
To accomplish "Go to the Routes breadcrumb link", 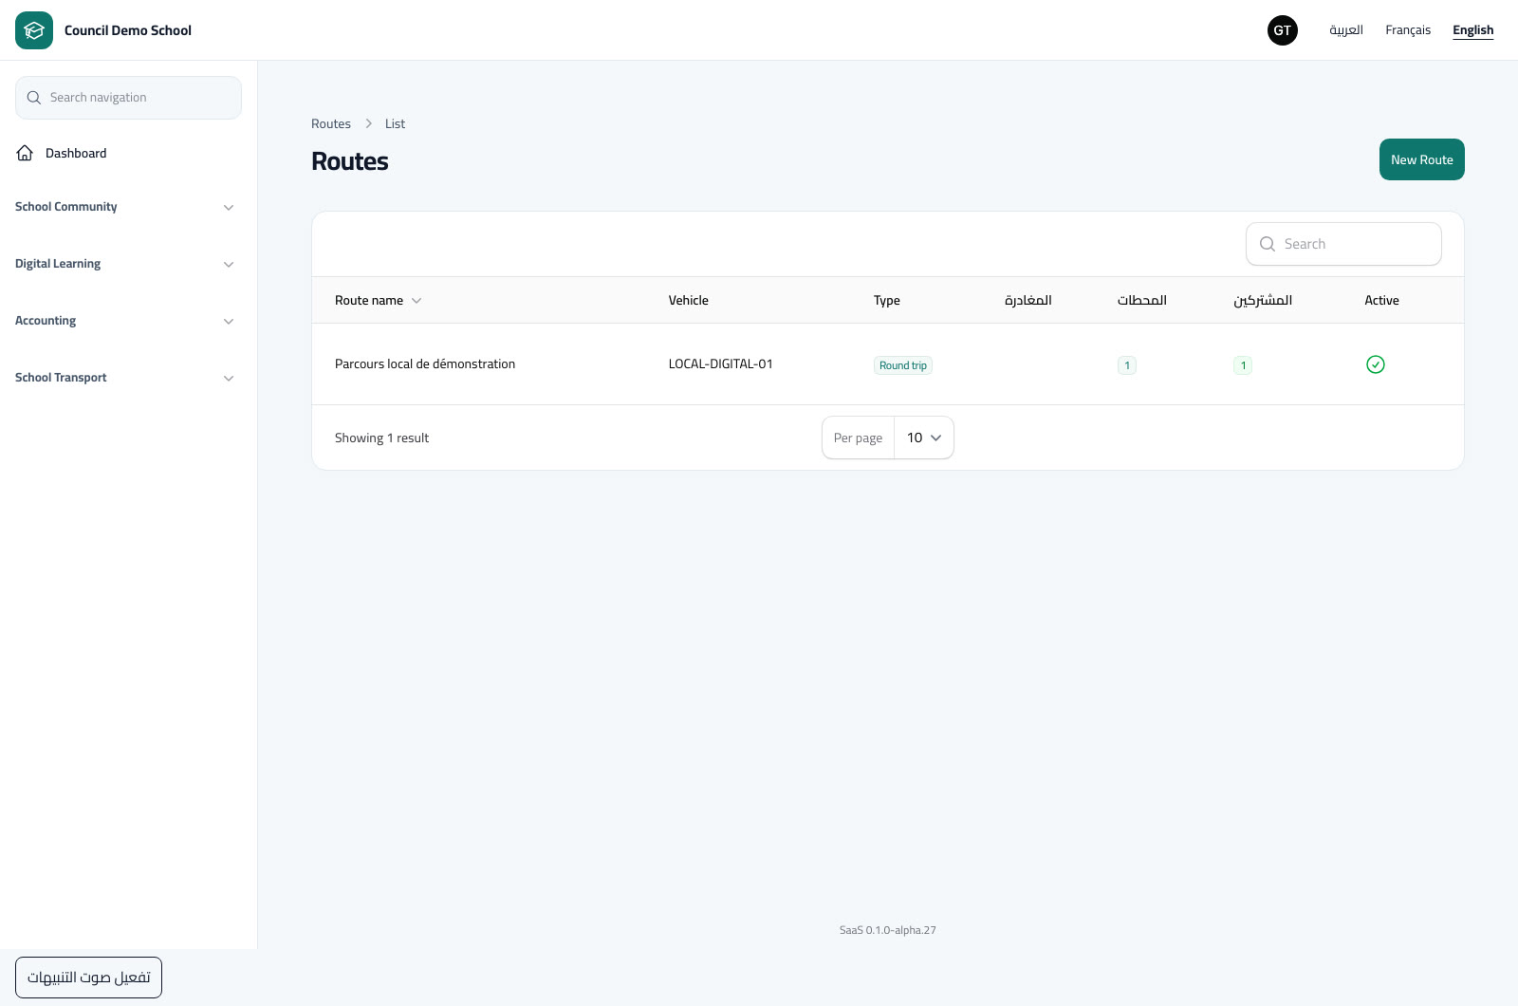I will pos(331,123).
